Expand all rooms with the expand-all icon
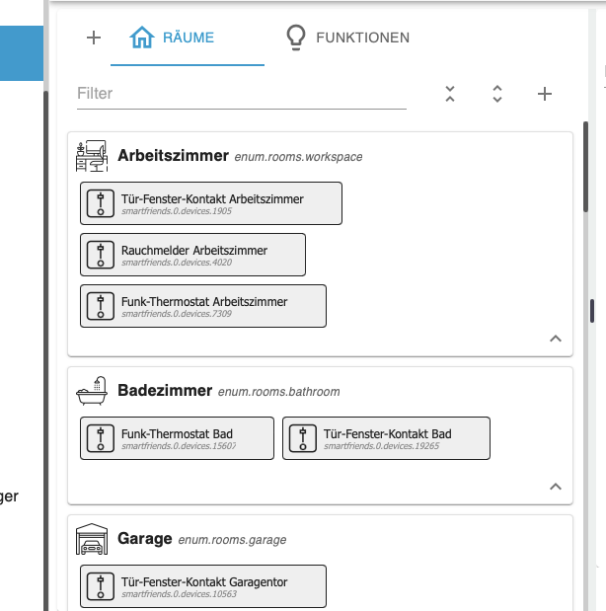The width and height of the screenshot is (606, 611). [x=497, y=94]
